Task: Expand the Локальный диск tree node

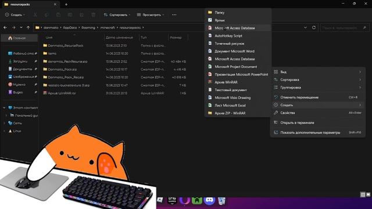Action: point(6,116)
